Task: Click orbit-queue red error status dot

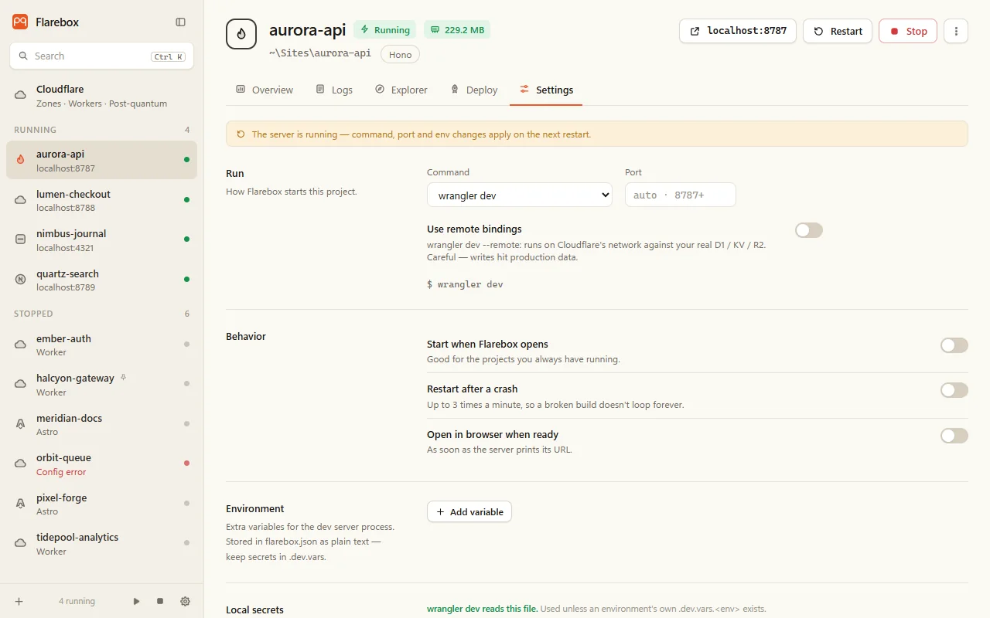Action: tap(186, 463)
